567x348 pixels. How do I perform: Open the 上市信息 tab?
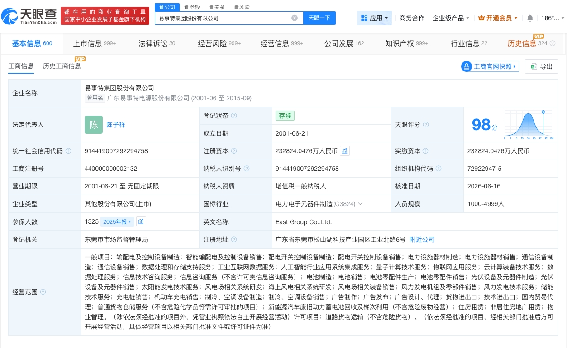point(95,43)
